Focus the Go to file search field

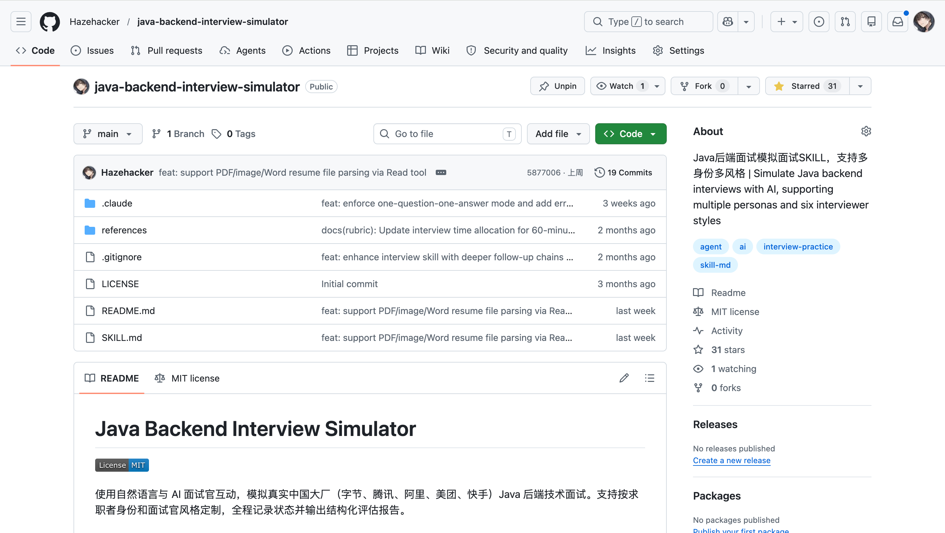(x=447, y=134)
